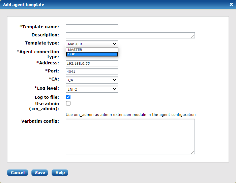Select MASTER from the template type list
The width and height of the screenshot is (236, 183).
(x=92, y=50)
